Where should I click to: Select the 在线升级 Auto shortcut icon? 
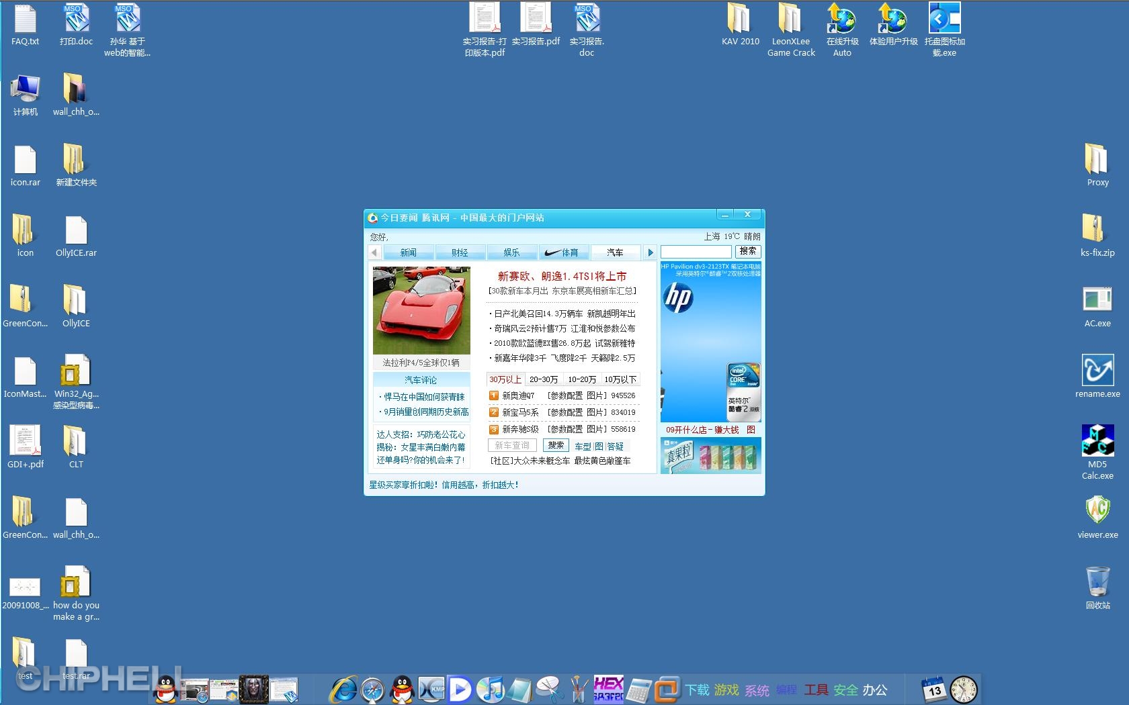tap(842, 30)
